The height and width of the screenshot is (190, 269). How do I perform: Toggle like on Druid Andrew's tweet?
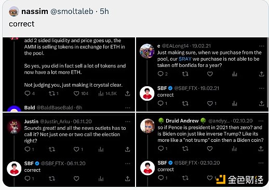coord(210,148)
